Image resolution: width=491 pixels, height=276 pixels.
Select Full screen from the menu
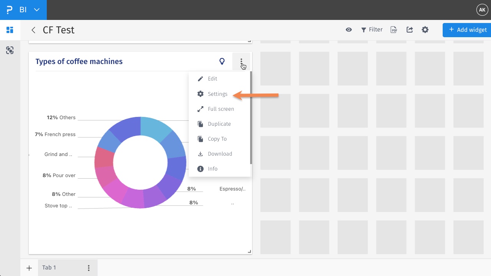(221, 109)
